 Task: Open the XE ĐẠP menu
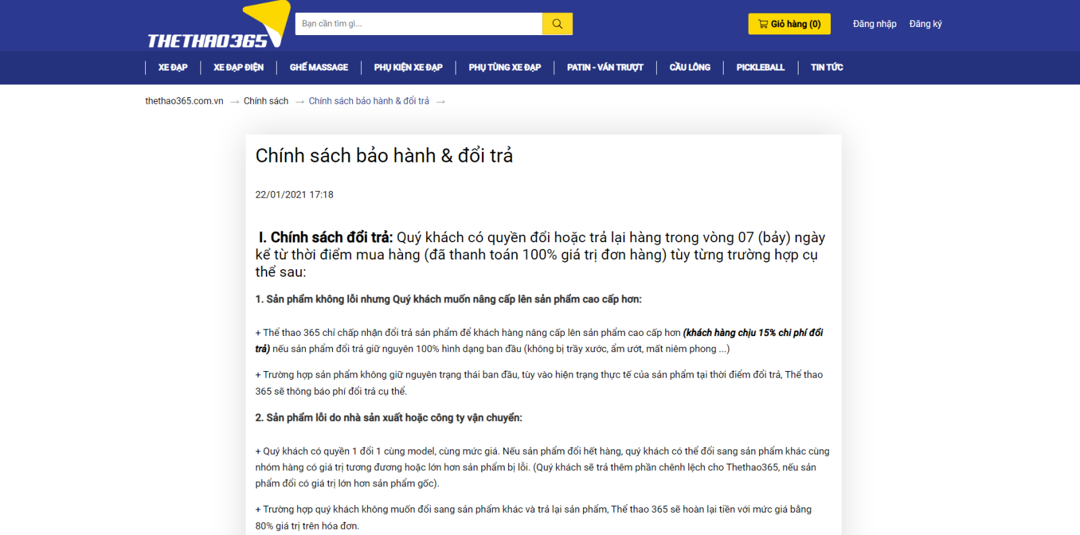(x=173, y=67)
